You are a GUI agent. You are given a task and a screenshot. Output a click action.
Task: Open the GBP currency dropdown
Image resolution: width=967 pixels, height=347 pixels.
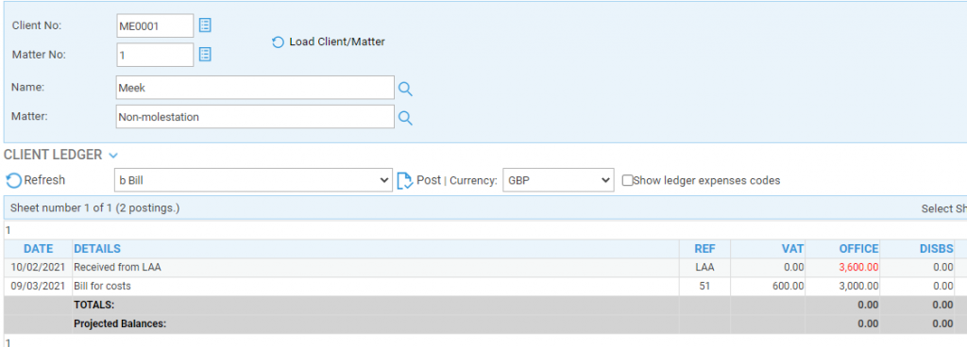point(558,180)
